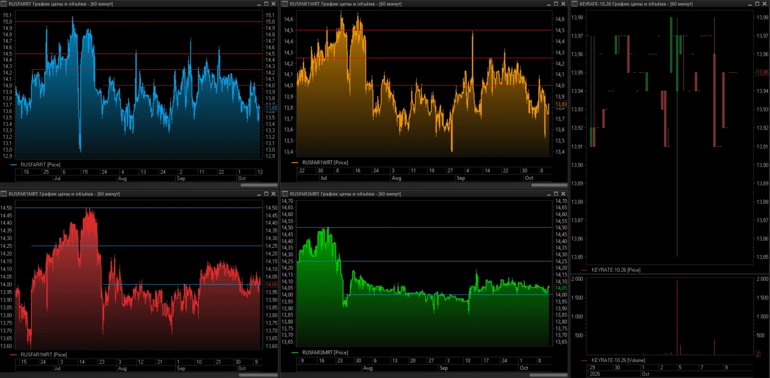Click the RUSFARRT window title icon

pos(4,4)
